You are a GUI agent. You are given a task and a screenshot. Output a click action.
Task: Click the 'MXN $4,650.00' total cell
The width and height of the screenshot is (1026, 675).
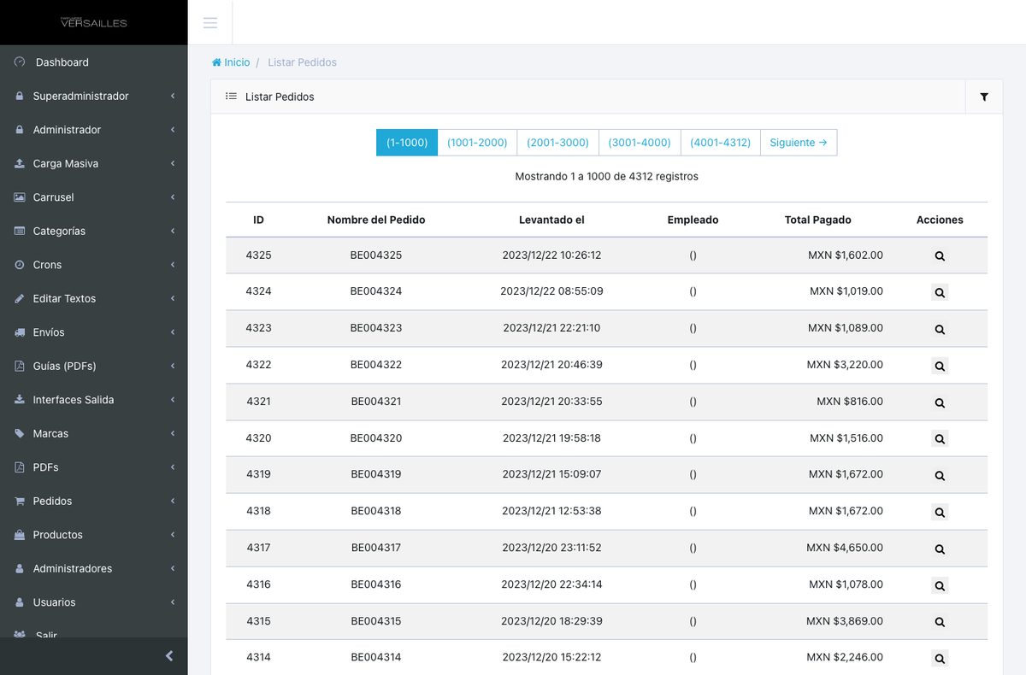tap(845, 548)
